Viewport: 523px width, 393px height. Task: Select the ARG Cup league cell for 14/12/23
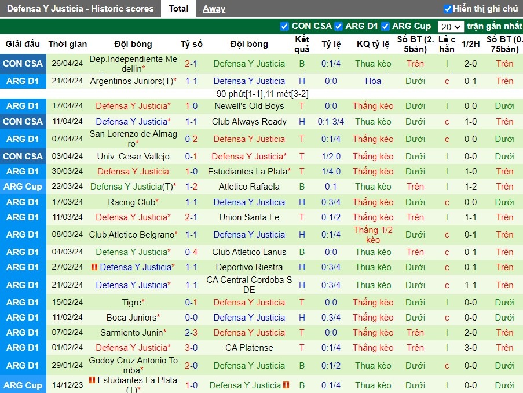(23, 385)
